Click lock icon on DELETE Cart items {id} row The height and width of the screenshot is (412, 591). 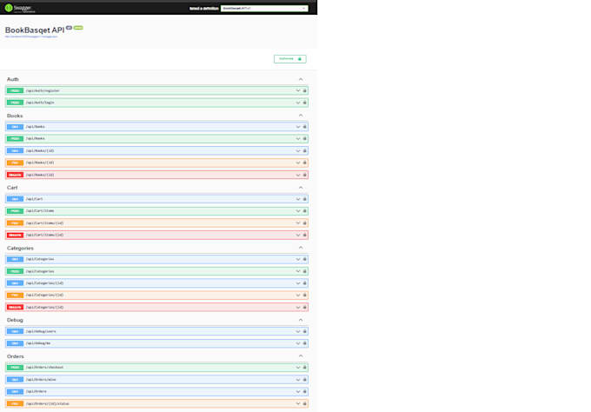click(304, 236)
